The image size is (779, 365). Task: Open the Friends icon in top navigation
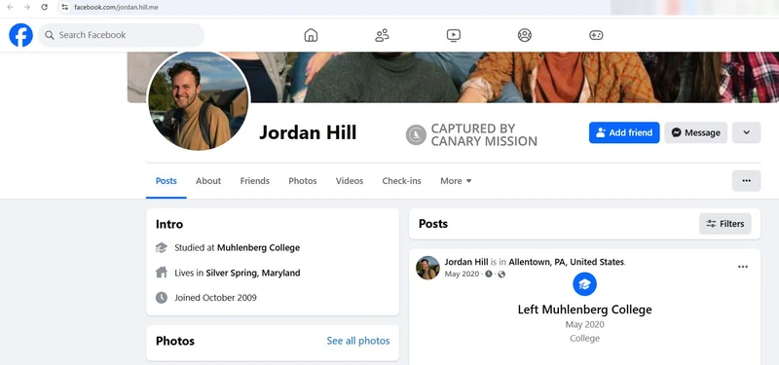click(382, 35)
